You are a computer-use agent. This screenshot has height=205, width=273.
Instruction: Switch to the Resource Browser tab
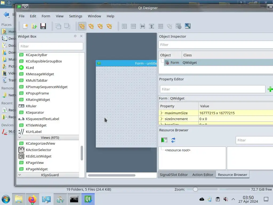point(232,175)
